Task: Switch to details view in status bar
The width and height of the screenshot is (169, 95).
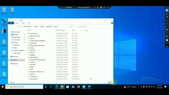Action: tap(109, 83)
